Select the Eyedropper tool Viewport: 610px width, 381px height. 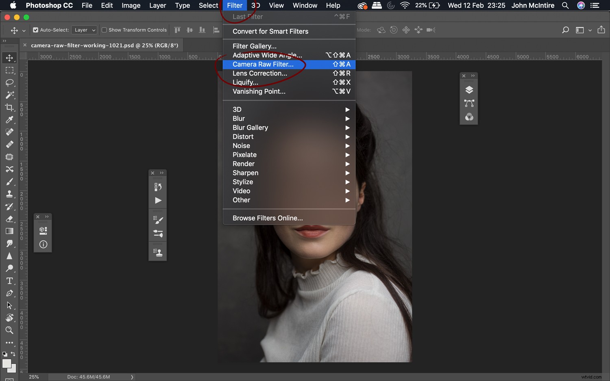click(x=10, y=119)
